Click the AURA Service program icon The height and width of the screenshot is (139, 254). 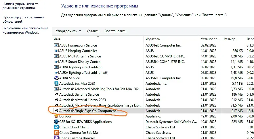coord(56,78)
